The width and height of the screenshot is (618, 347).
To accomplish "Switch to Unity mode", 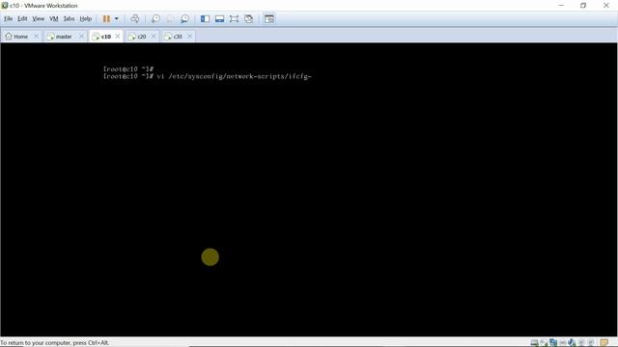I will 249,19.
